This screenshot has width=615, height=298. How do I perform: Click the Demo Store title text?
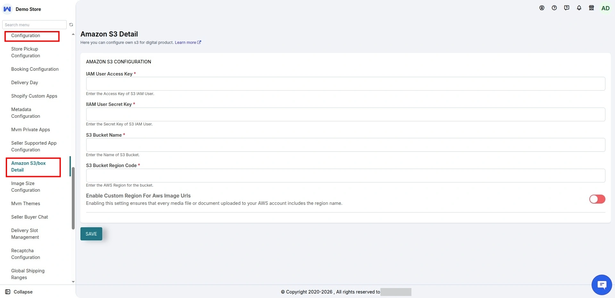28,9
